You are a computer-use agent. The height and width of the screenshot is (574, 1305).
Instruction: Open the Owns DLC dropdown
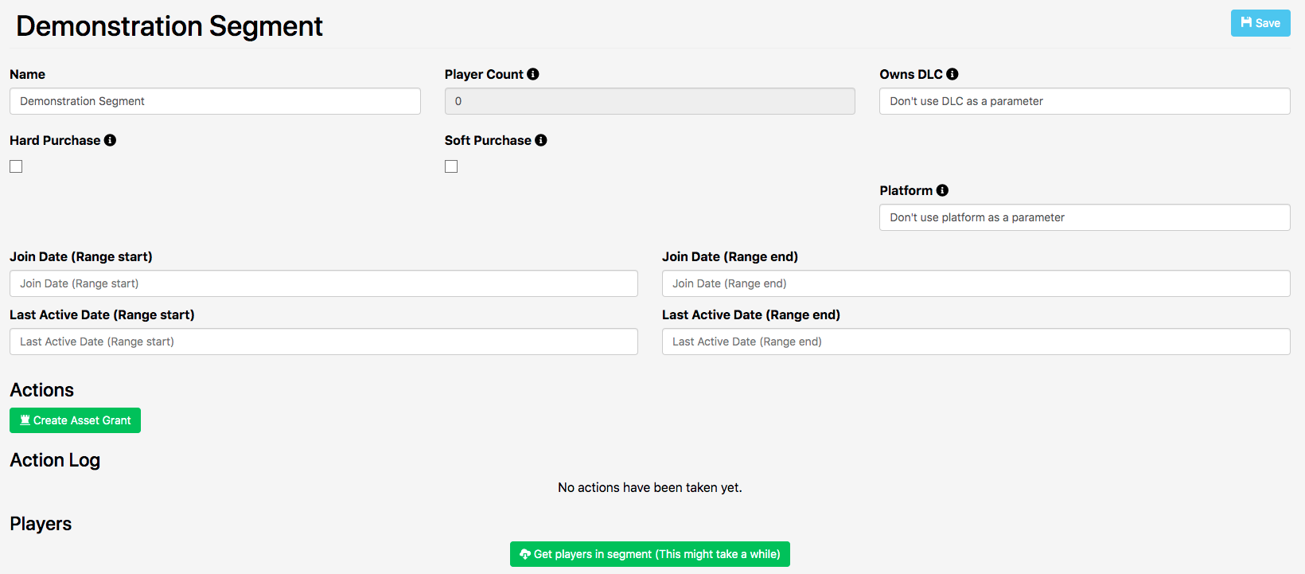point(1085,101)
